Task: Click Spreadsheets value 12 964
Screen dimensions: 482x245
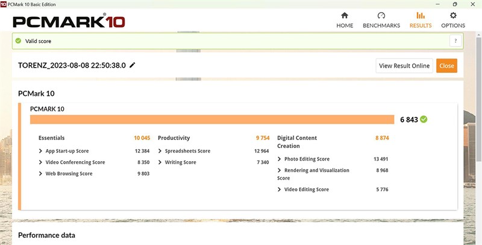Action: (261, 151)
